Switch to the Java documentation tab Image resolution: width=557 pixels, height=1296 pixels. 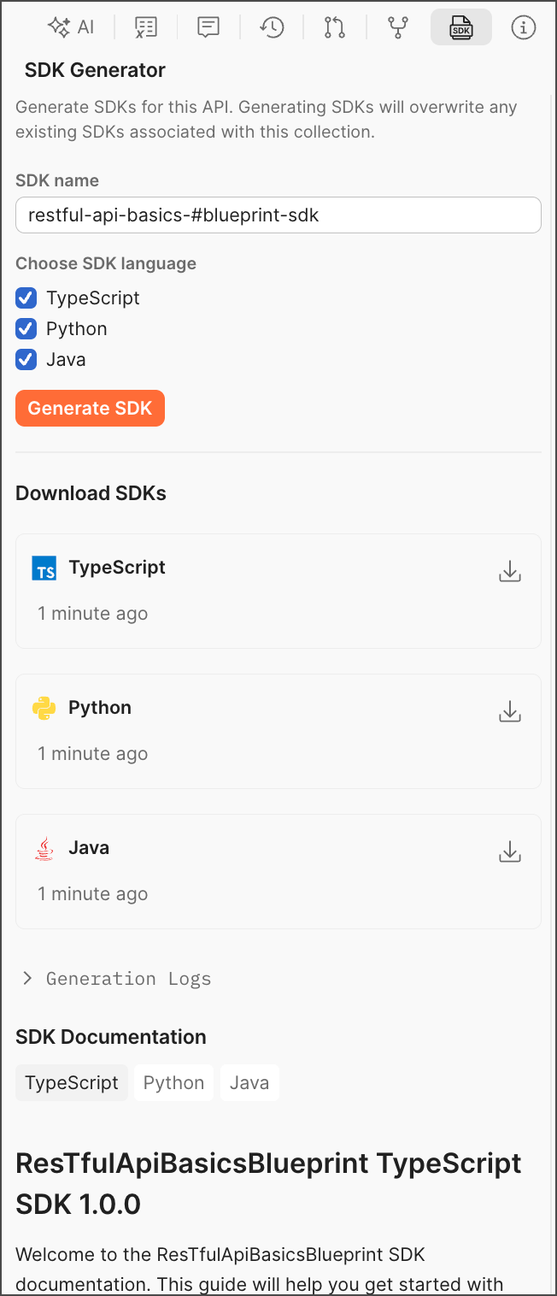pyautogui.click(x=249, y=1082)
